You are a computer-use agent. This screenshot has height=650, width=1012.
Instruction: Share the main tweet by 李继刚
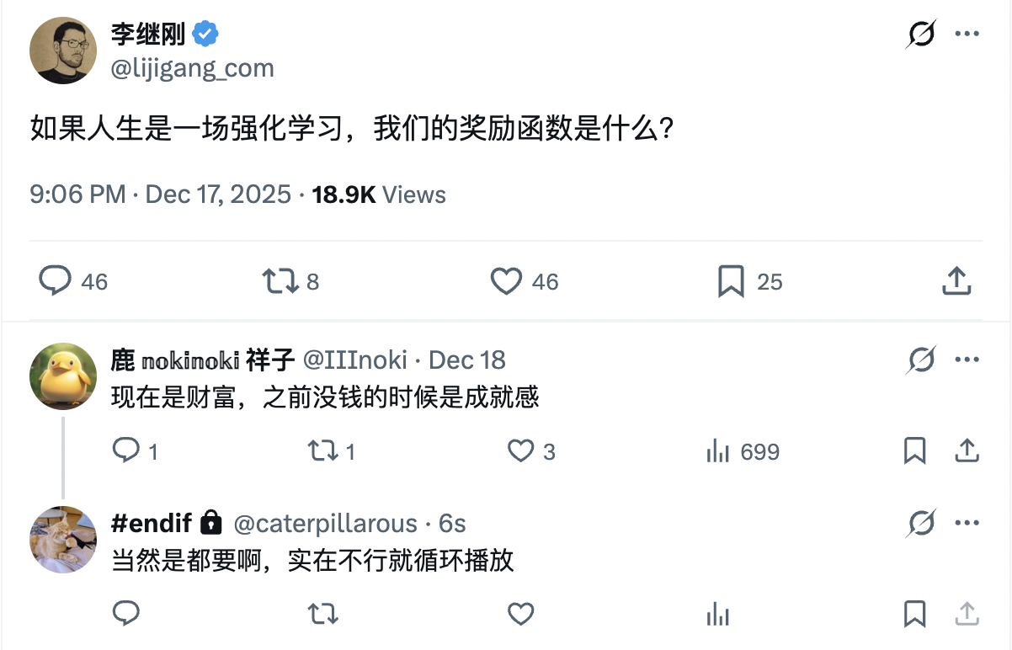(956, 281)
